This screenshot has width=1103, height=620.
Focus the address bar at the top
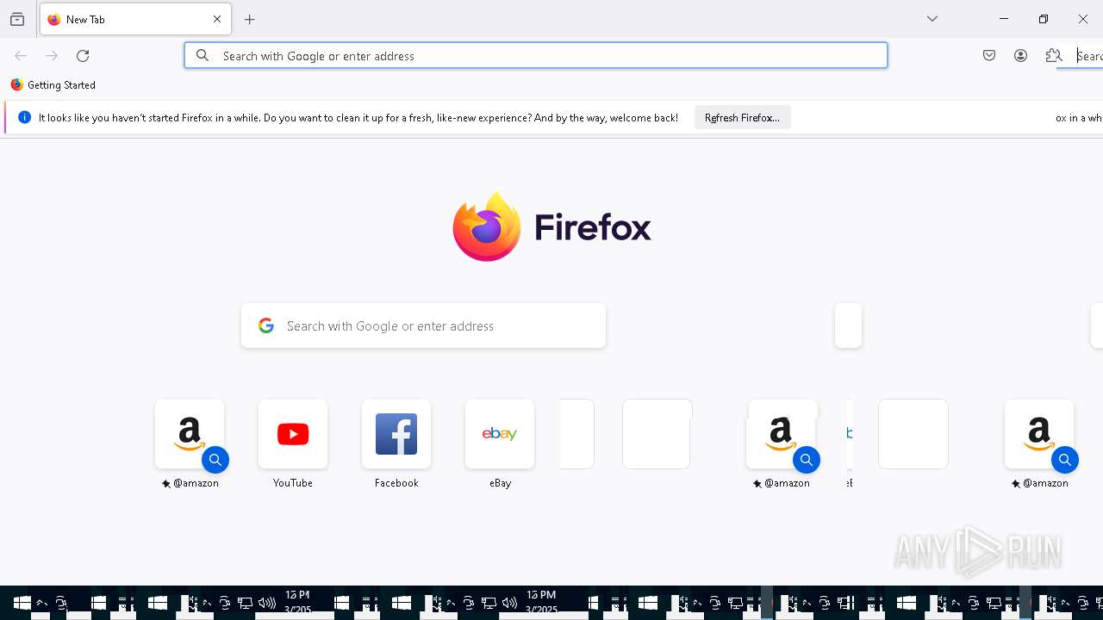coord(536,56)
